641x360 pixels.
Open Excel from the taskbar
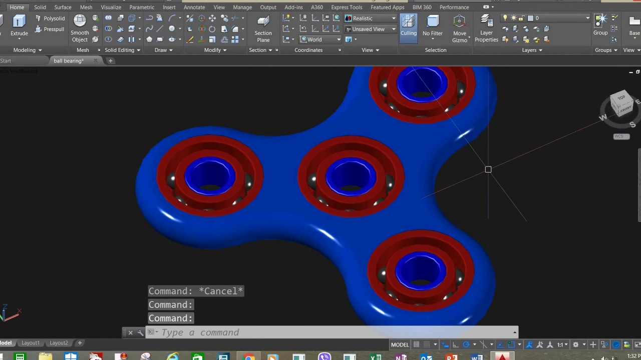point(376,356)
